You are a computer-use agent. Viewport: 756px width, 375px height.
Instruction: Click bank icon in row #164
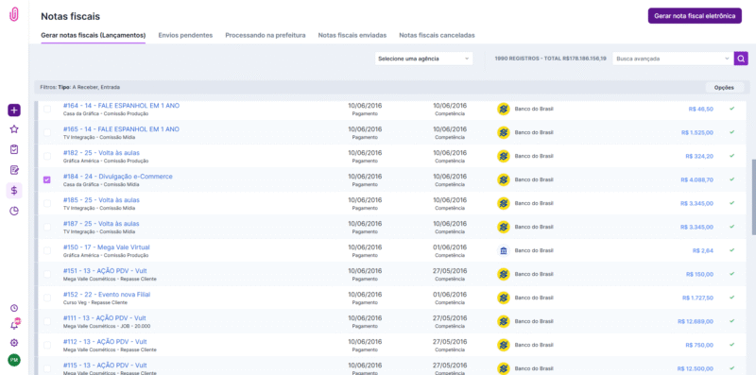(504, 109)
